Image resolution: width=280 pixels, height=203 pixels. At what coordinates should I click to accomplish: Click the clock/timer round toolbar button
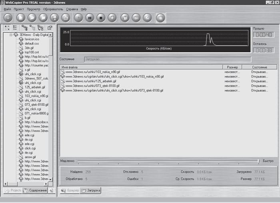[148, 18]
